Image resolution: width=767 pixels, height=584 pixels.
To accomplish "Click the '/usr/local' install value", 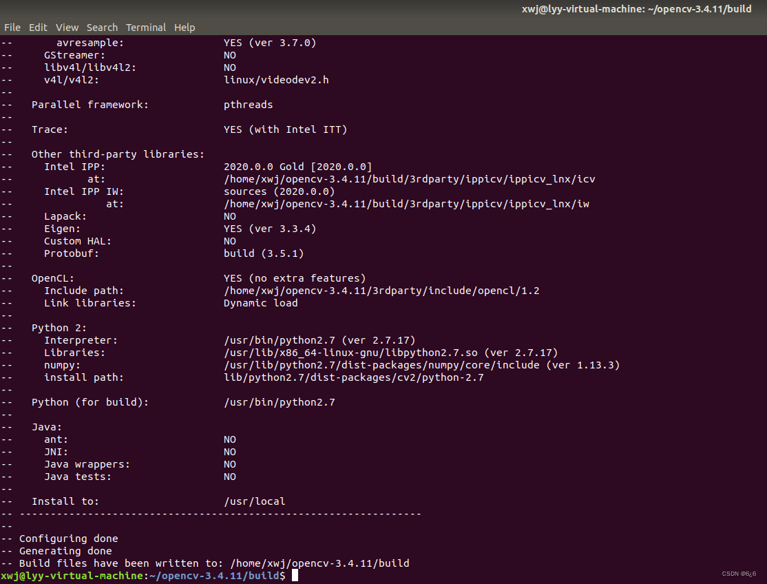I will coord(254,501).
